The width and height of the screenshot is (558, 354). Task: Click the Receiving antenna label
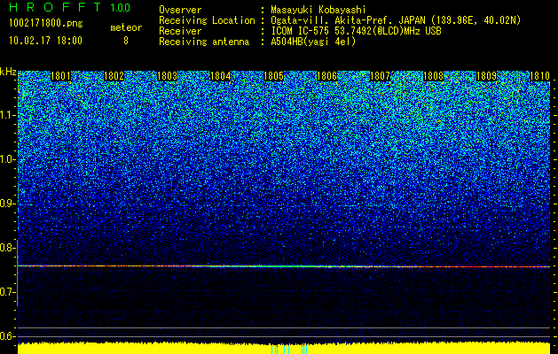[x=204, y=42]
